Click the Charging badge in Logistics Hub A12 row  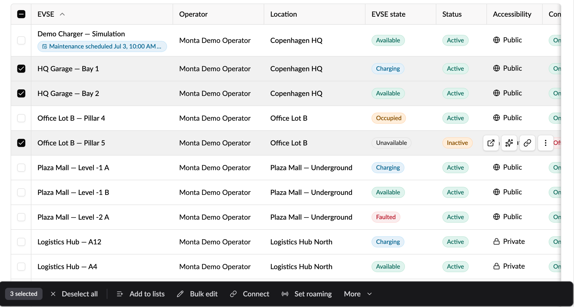[x=388, y=242]
